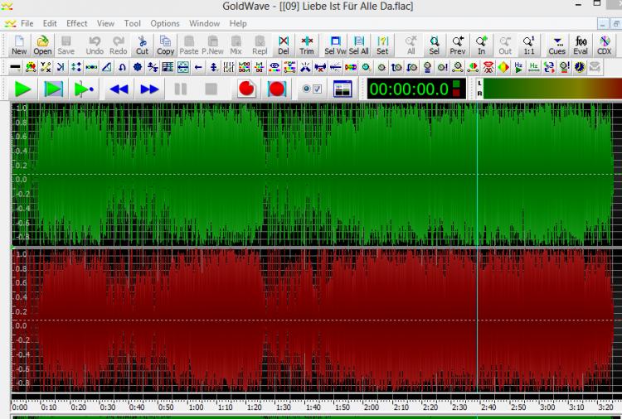Click the Open file toolbar icon

pos(42,45)
